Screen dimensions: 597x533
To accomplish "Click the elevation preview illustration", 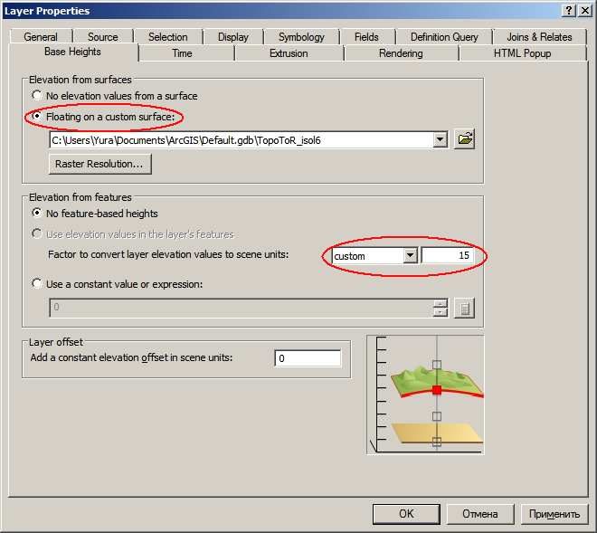I will 425,395.
